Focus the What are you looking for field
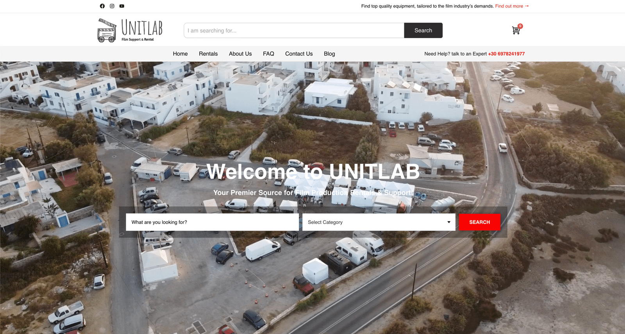The height and width of the screenshot is (334, 625). pyautogui.click(x=212, y=222)
